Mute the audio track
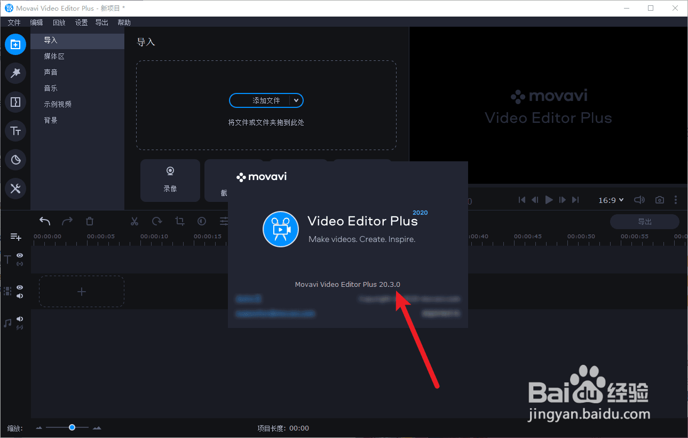 pyautogui.click(x=20, y=319)
